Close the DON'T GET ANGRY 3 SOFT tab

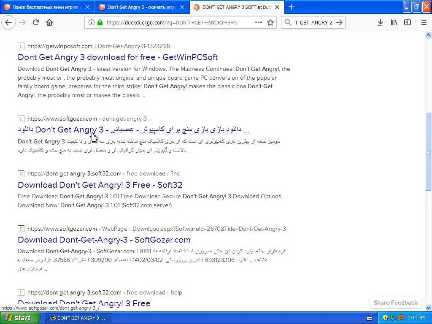(278, 7)
